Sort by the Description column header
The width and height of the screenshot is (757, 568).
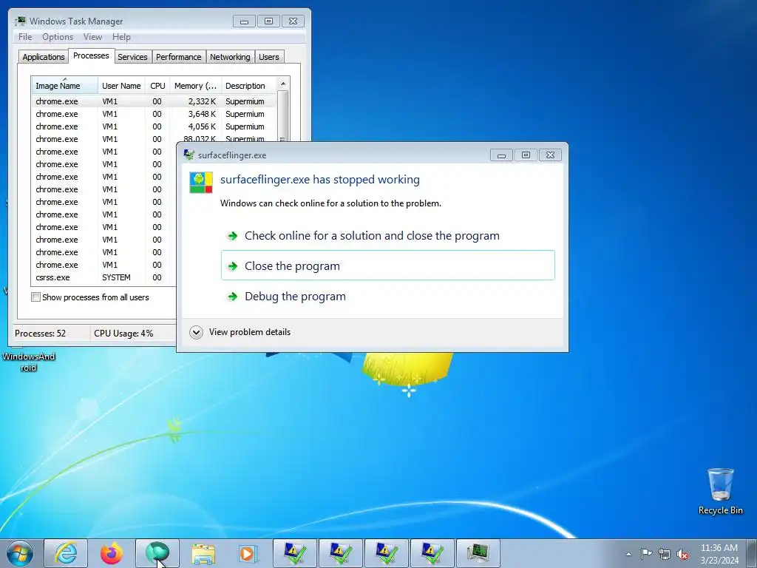tap(249, 86)
